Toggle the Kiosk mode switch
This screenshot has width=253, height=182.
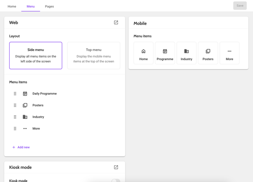click(116, 180)
